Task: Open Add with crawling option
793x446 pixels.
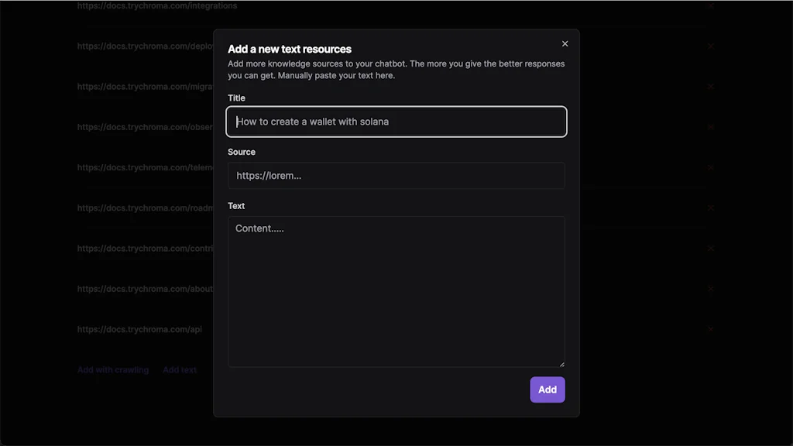Action: click(112, 369)
